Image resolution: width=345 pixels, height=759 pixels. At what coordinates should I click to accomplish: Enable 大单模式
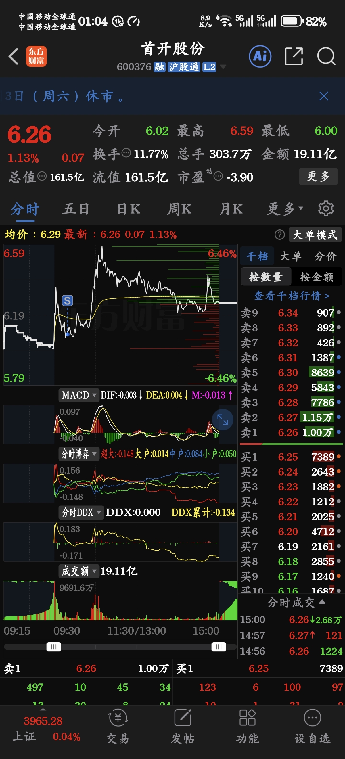click(x=315, y=235)
